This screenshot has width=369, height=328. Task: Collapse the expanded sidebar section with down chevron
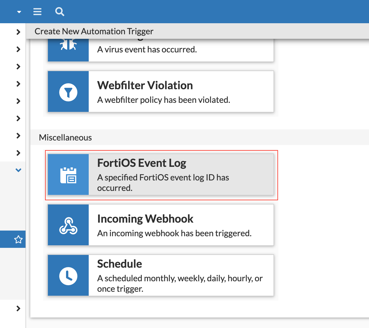[18, 170]
